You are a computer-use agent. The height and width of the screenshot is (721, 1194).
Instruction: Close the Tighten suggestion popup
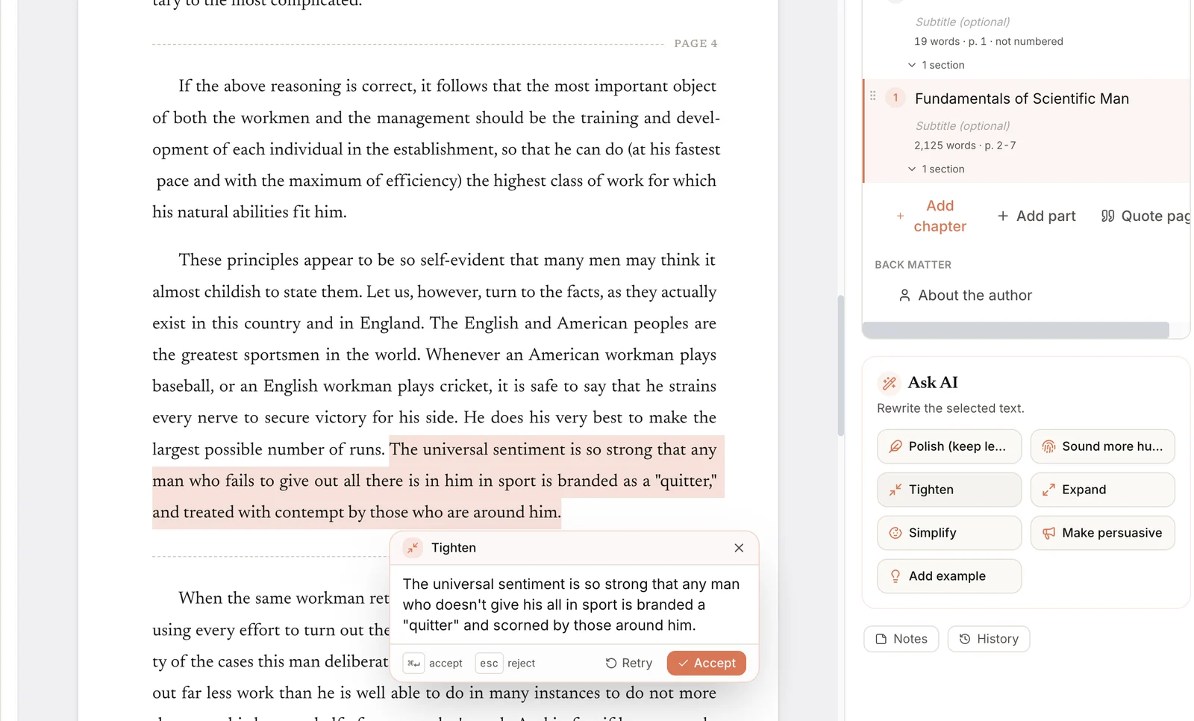coord(739,548)
